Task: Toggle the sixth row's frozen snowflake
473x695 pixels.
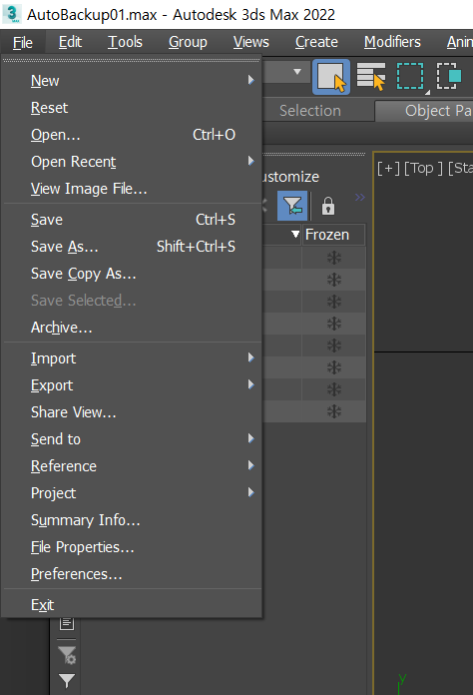Action: (334, 367)
